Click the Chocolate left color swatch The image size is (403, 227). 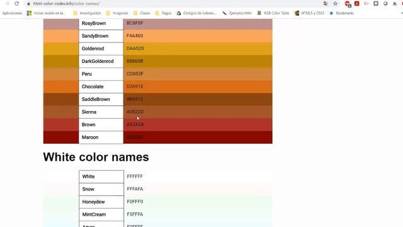click(x=61, y=86)
